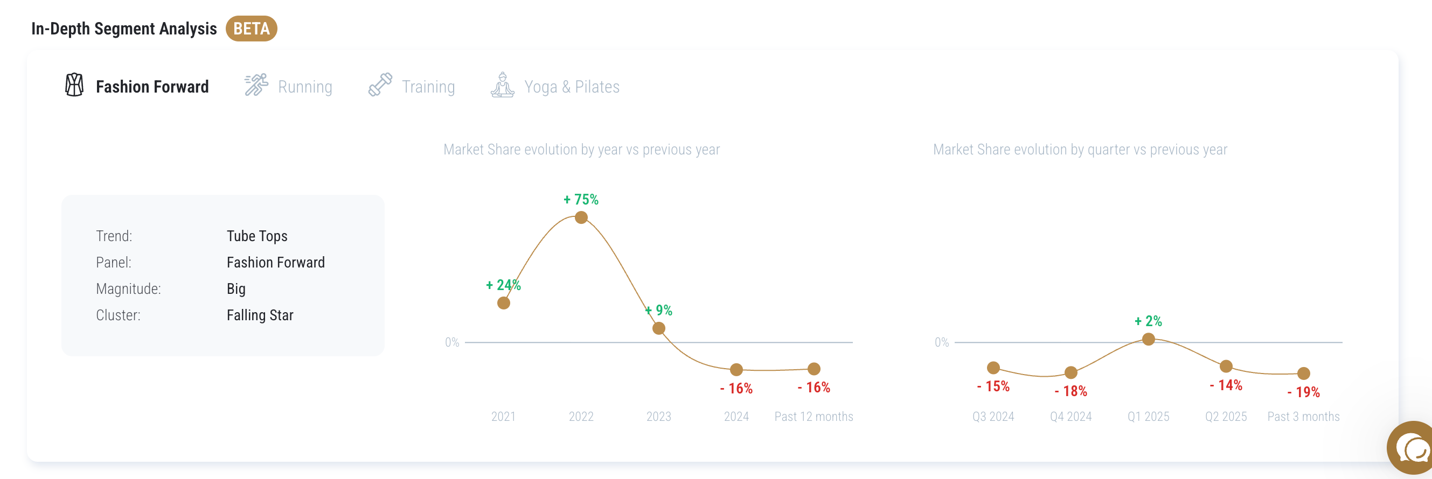1432x479 pixels.
Task: Switch to the Training tab
Action: point(428,87)
